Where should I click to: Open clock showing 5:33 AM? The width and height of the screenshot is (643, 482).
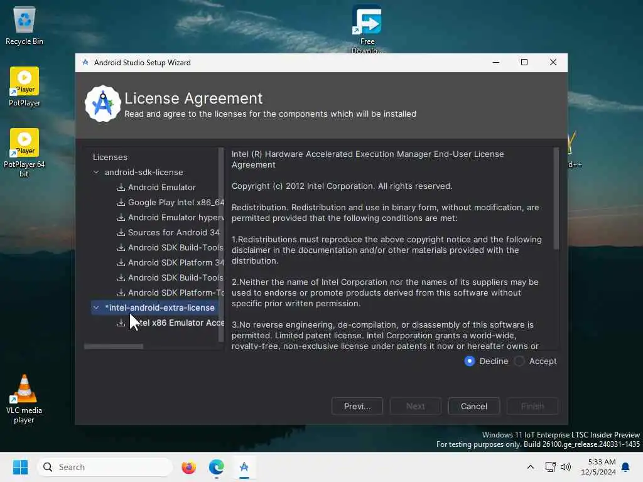coord(598,467)
